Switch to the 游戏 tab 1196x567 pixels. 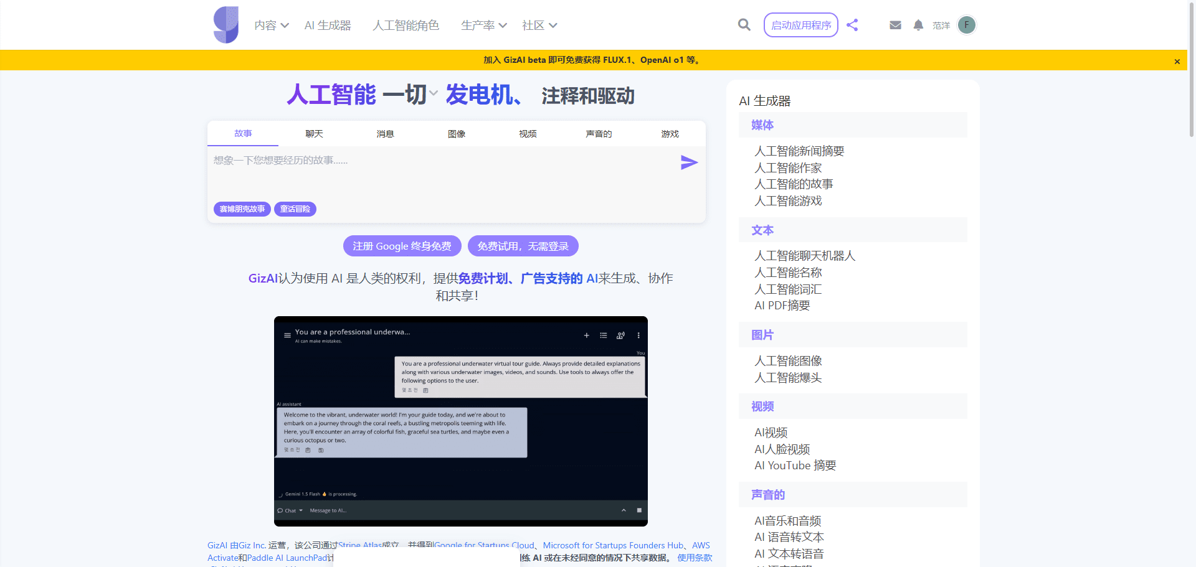(x=670, y=134)
